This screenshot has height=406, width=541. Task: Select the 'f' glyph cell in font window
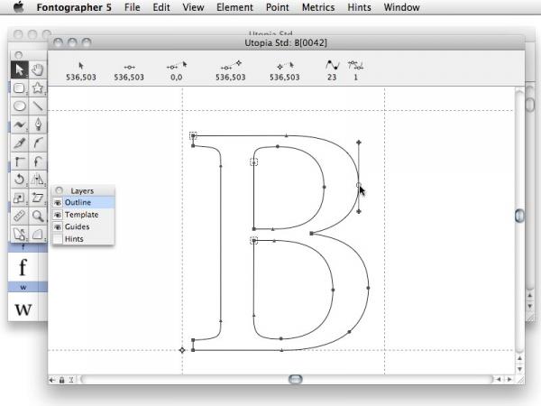[x=23, y=266]
